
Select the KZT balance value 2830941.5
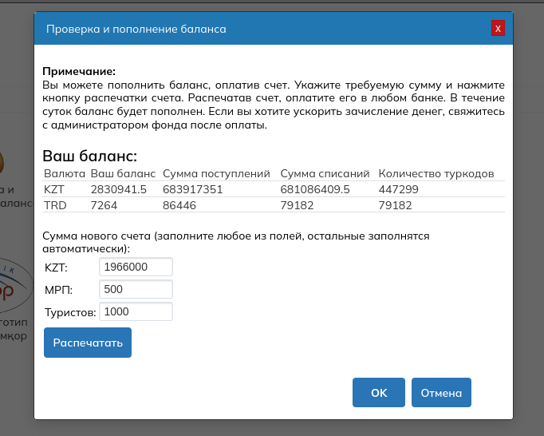point(119,189)
